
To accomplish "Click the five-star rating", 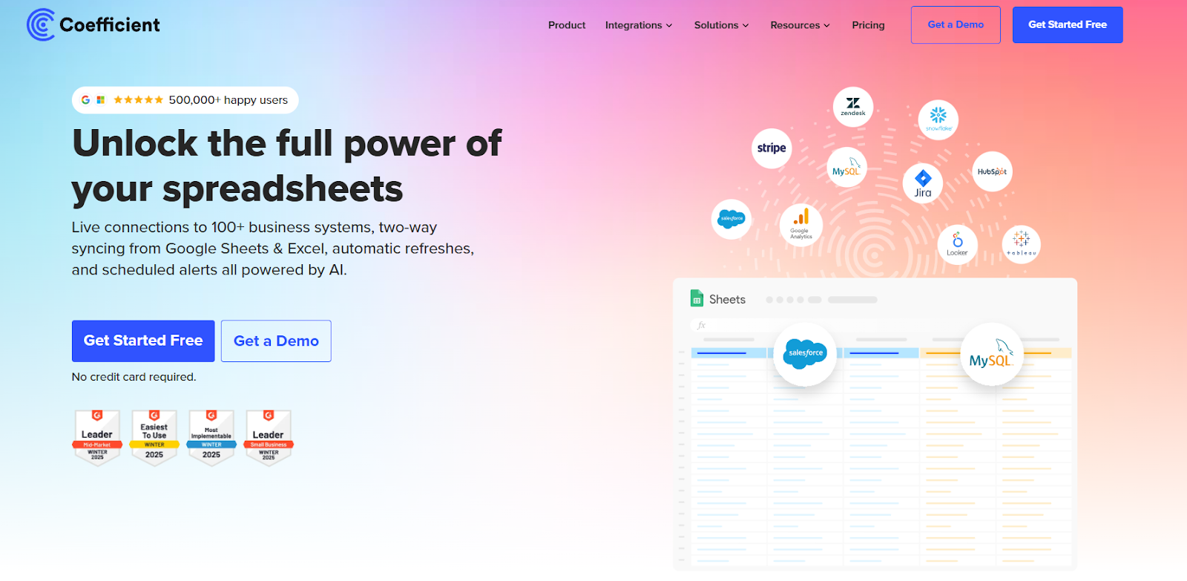I will coord(138,100).
